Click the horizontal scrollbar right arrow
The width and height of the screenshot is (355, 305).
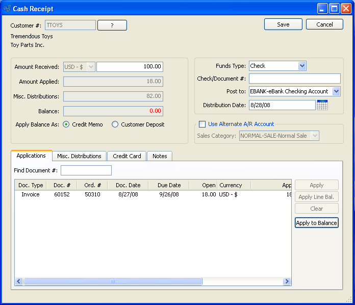point(287,282)
